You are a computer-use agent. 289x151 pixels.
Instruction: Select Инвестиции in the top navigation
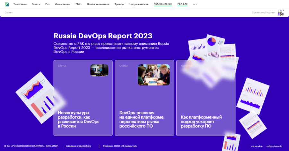[63, 4]
